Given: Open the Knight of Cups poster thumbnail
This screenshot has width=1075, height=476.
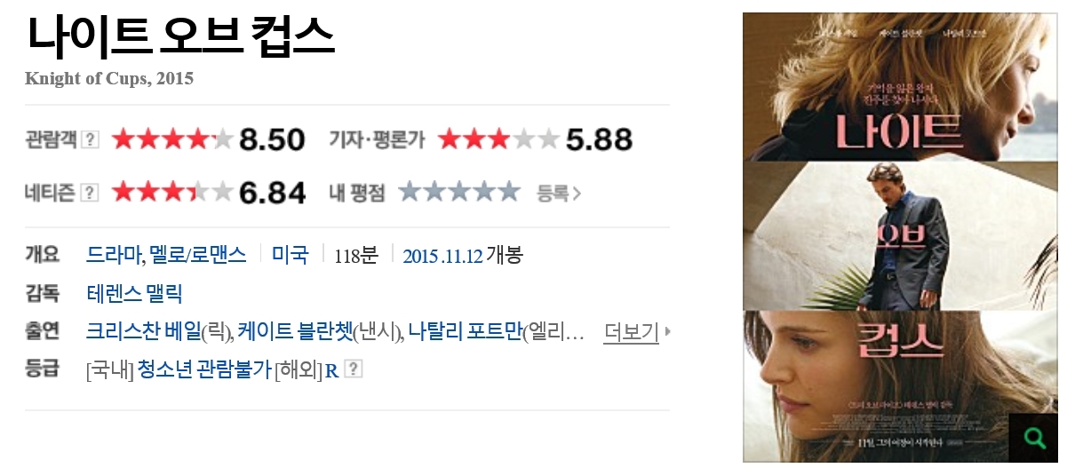Looking at the screenshot, I should 900,237.
